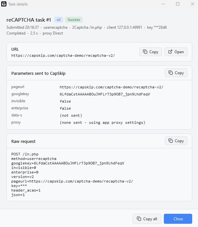Image resolution: width=198 pixels, height=227 pixels.
Task: Click the 2.5 s duration text
Action: tap(34, 33)
